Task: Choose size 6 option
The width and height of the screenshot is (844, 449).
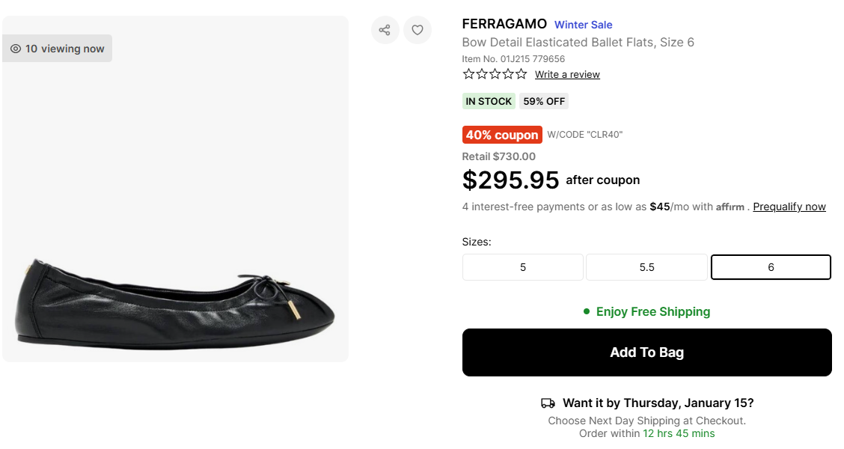Action: click(x=771, y=267)
